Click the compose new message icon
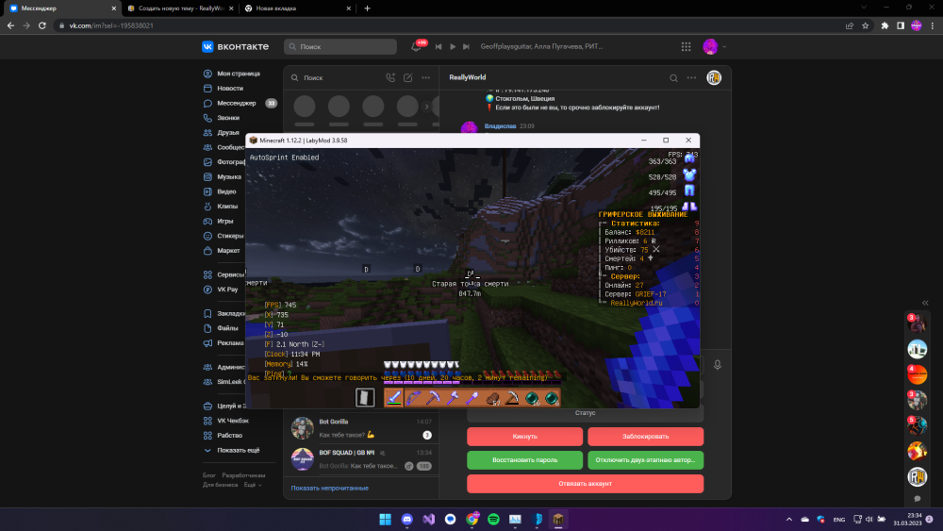 coord(407,77)
